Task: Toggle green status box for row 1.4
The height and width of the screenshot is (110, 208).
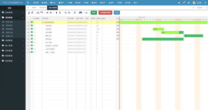Action: tap(32, 36)
